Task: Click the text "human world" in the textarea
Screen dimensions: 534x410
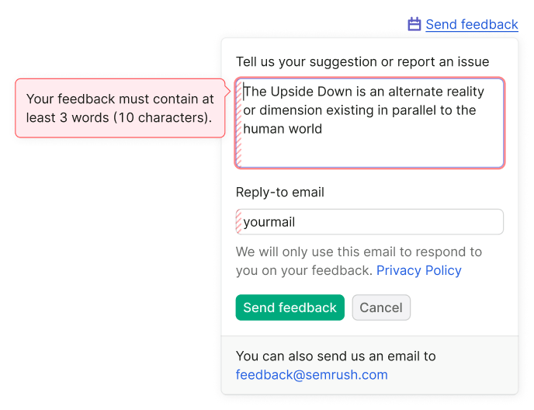Action: (283, 129)
